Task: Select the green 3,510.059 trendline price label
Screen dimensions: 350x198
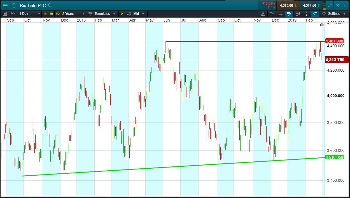Action: click(334, 157)
